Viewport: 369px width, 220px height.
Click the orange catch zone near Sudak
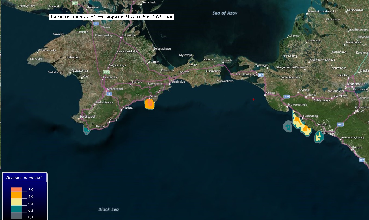[x=149, y=104]
